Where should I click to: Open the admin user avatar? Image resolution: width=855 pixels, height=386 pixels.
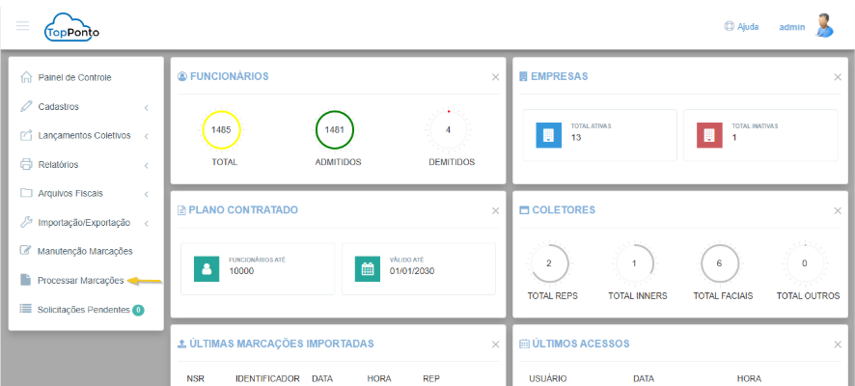pos(823,26)
